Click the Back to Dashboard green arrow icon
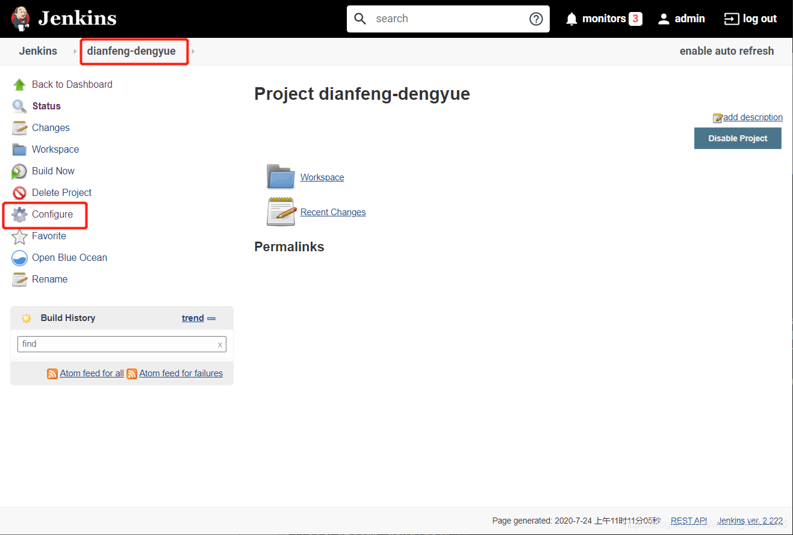The image size is (793, 535). (x=19, y=85)
